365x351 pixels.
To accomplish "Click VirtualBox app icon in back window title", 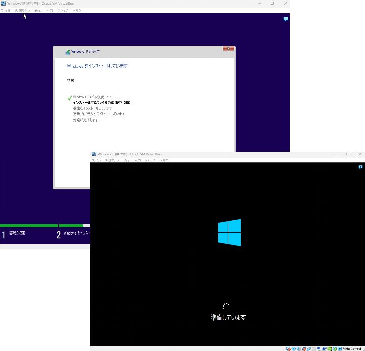I will pyautogui.click(x=3, y=3).
